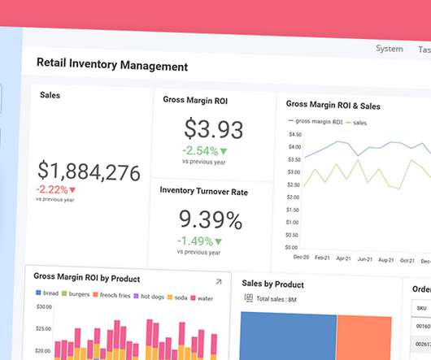The width and height of the screenshot is (431, 360).
Task: Toggle gross margin ROI line legend
Action: [x=315, y=121]
